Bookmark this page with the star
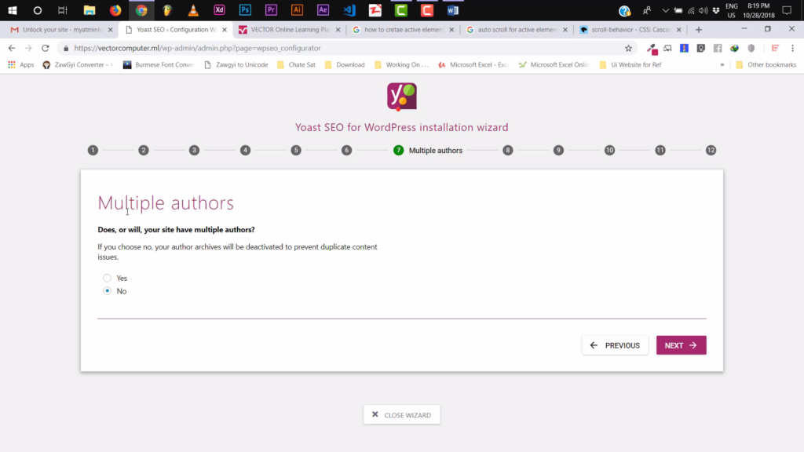Image resolution: width=804 pixels, height=452 pixels. (628, 48)
